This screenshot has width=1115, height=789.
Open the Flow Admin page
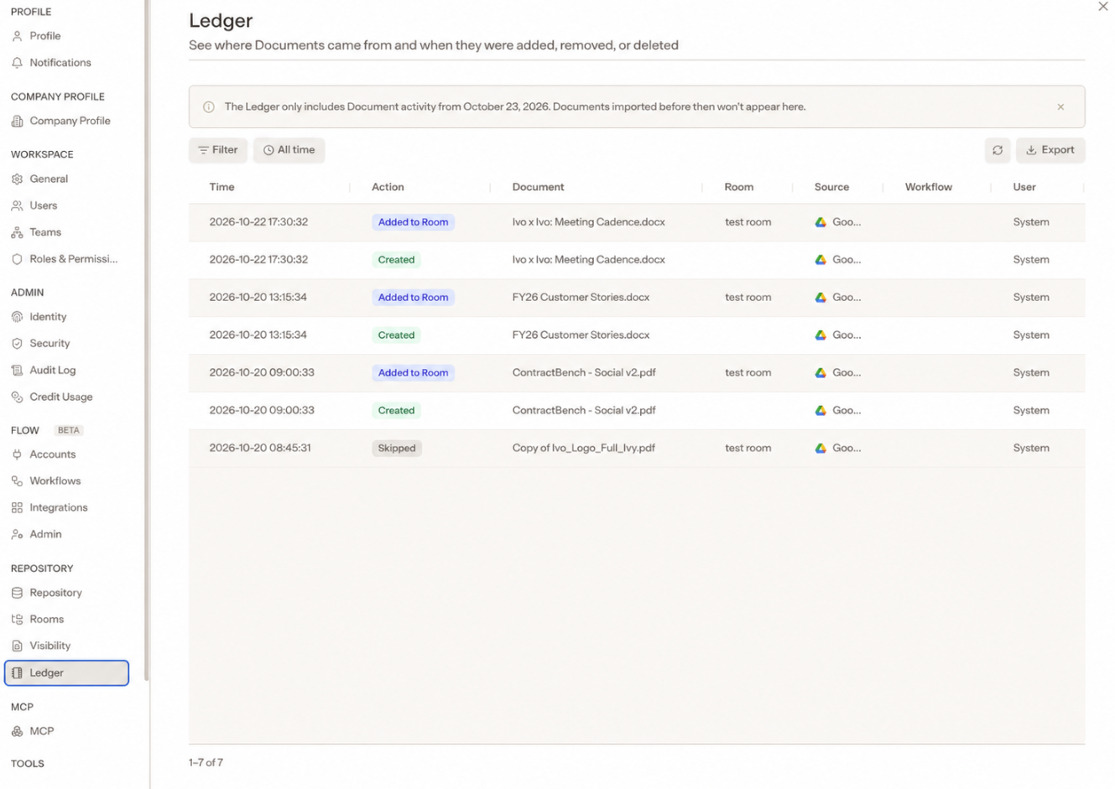point(45,535)
